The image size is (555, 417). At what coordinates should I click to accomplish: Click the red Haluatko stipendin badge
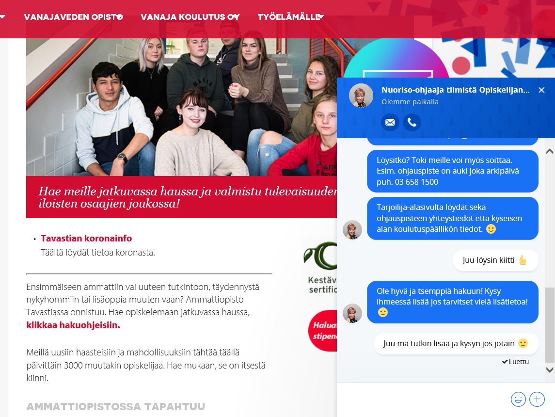323,331
